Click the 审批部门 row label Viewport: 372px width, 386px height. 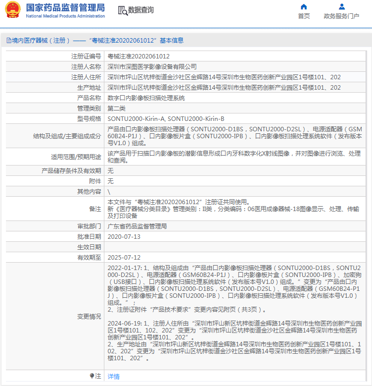click(x=89, y=226)
